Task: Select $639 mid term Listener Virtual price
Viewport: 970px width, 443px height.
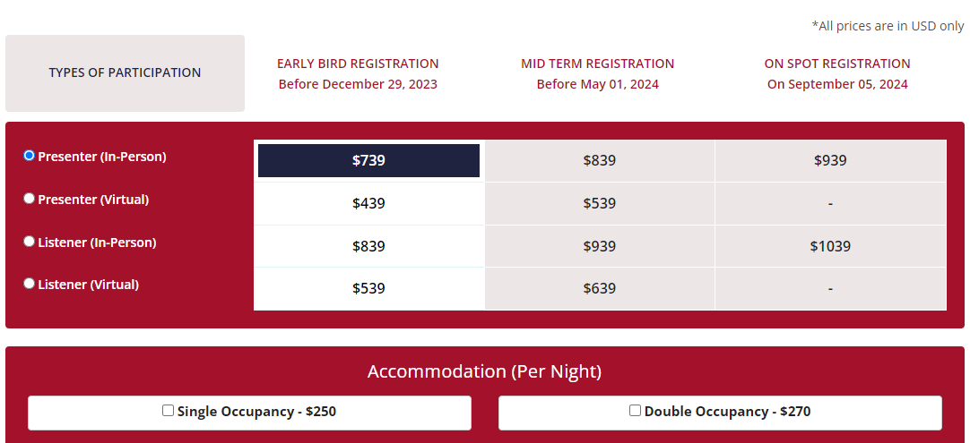Action: [x=599, y=288]
